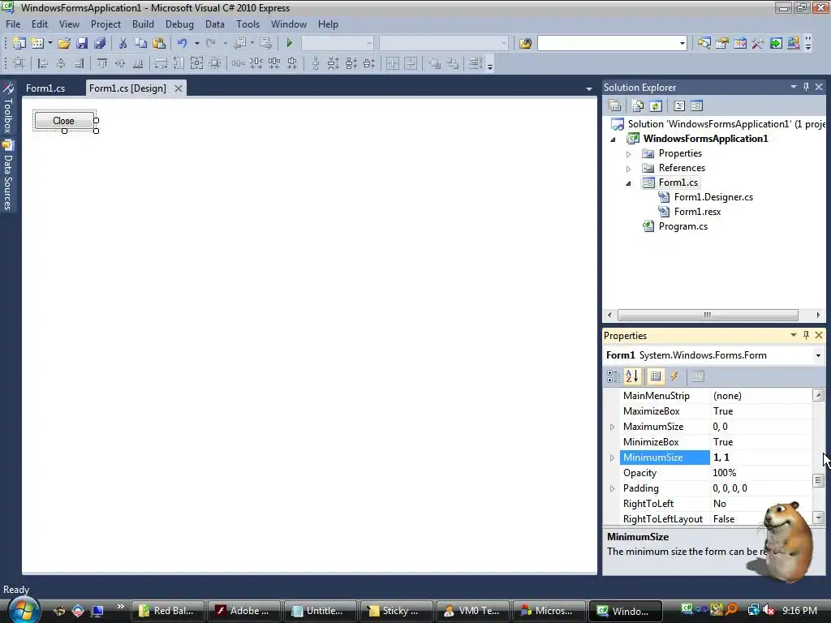Switch Properties grid to Categorized view
The image size is (831, 623).
[x=614, y=376]
